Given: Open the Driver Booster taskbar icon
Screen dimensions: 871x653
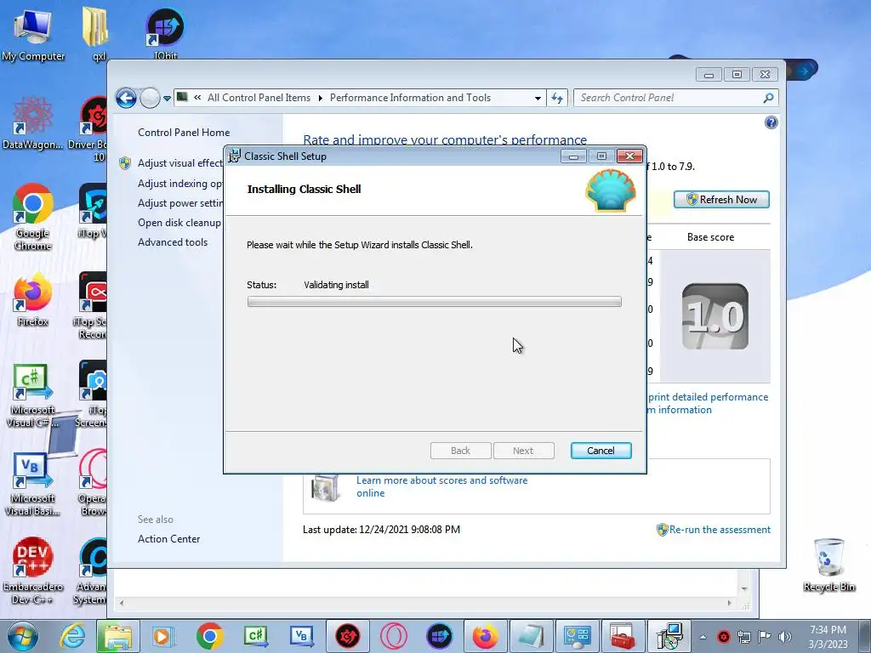Looking at the screenshot, I should coord(347,636).
